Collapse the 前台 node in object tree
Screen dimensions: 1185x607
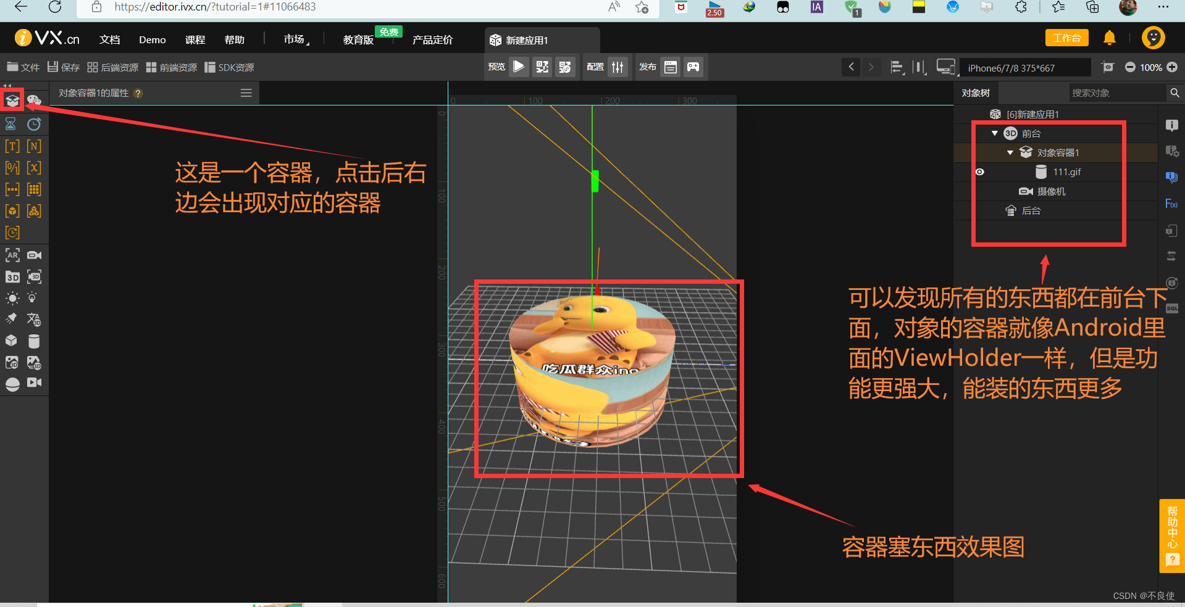coord(995,133)
